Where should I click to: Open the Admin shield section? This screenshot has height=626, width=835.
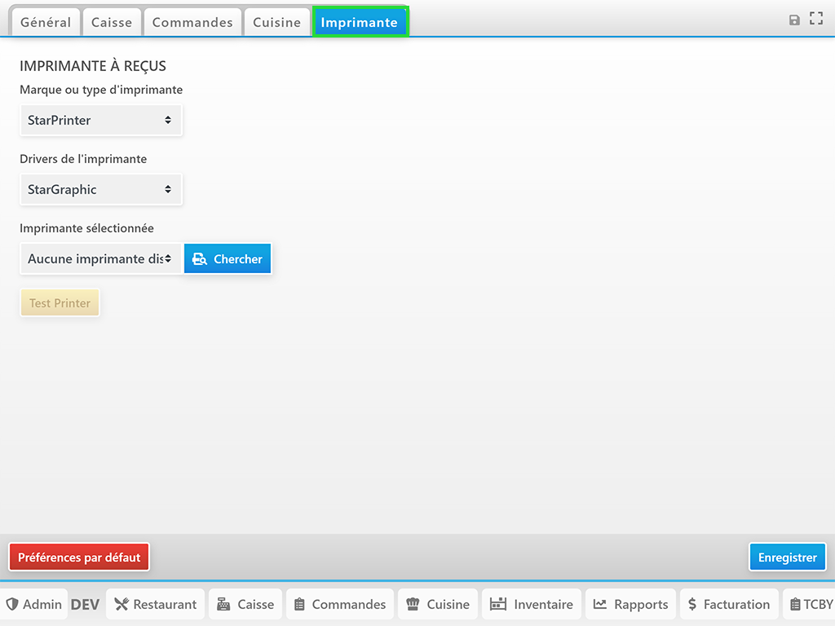(x=34, y=604)
